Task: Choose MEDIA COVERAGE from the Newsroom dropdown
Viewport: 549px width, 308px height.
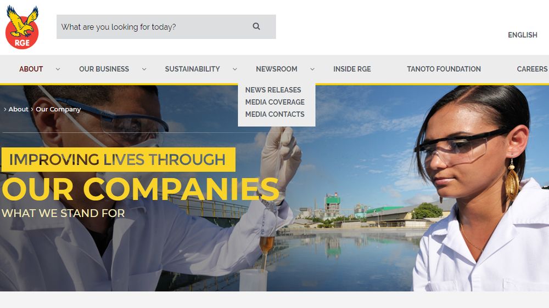Action: tap(275, 102)
